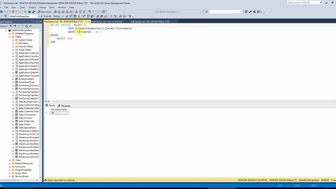Open the Edit menu
336x189 pixels.
point(6,7)
